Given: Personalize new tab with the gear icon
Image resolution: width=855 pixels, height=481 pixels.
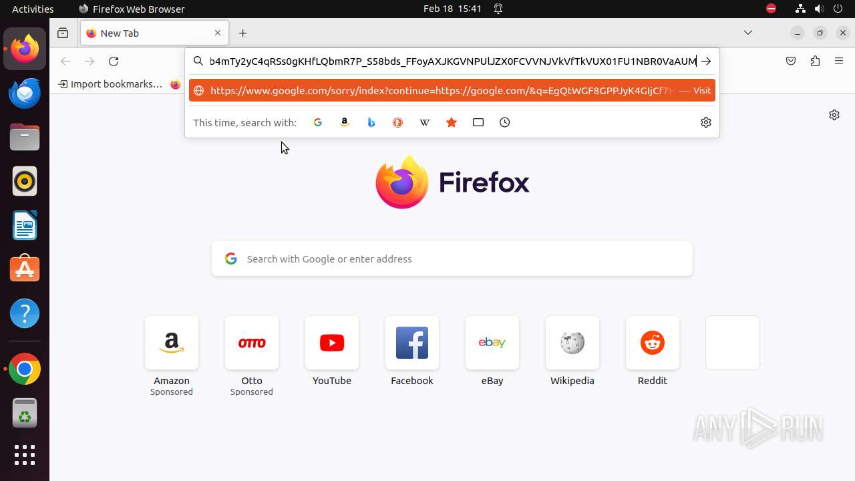Looking at the screenshot, I should pos(834,115).
